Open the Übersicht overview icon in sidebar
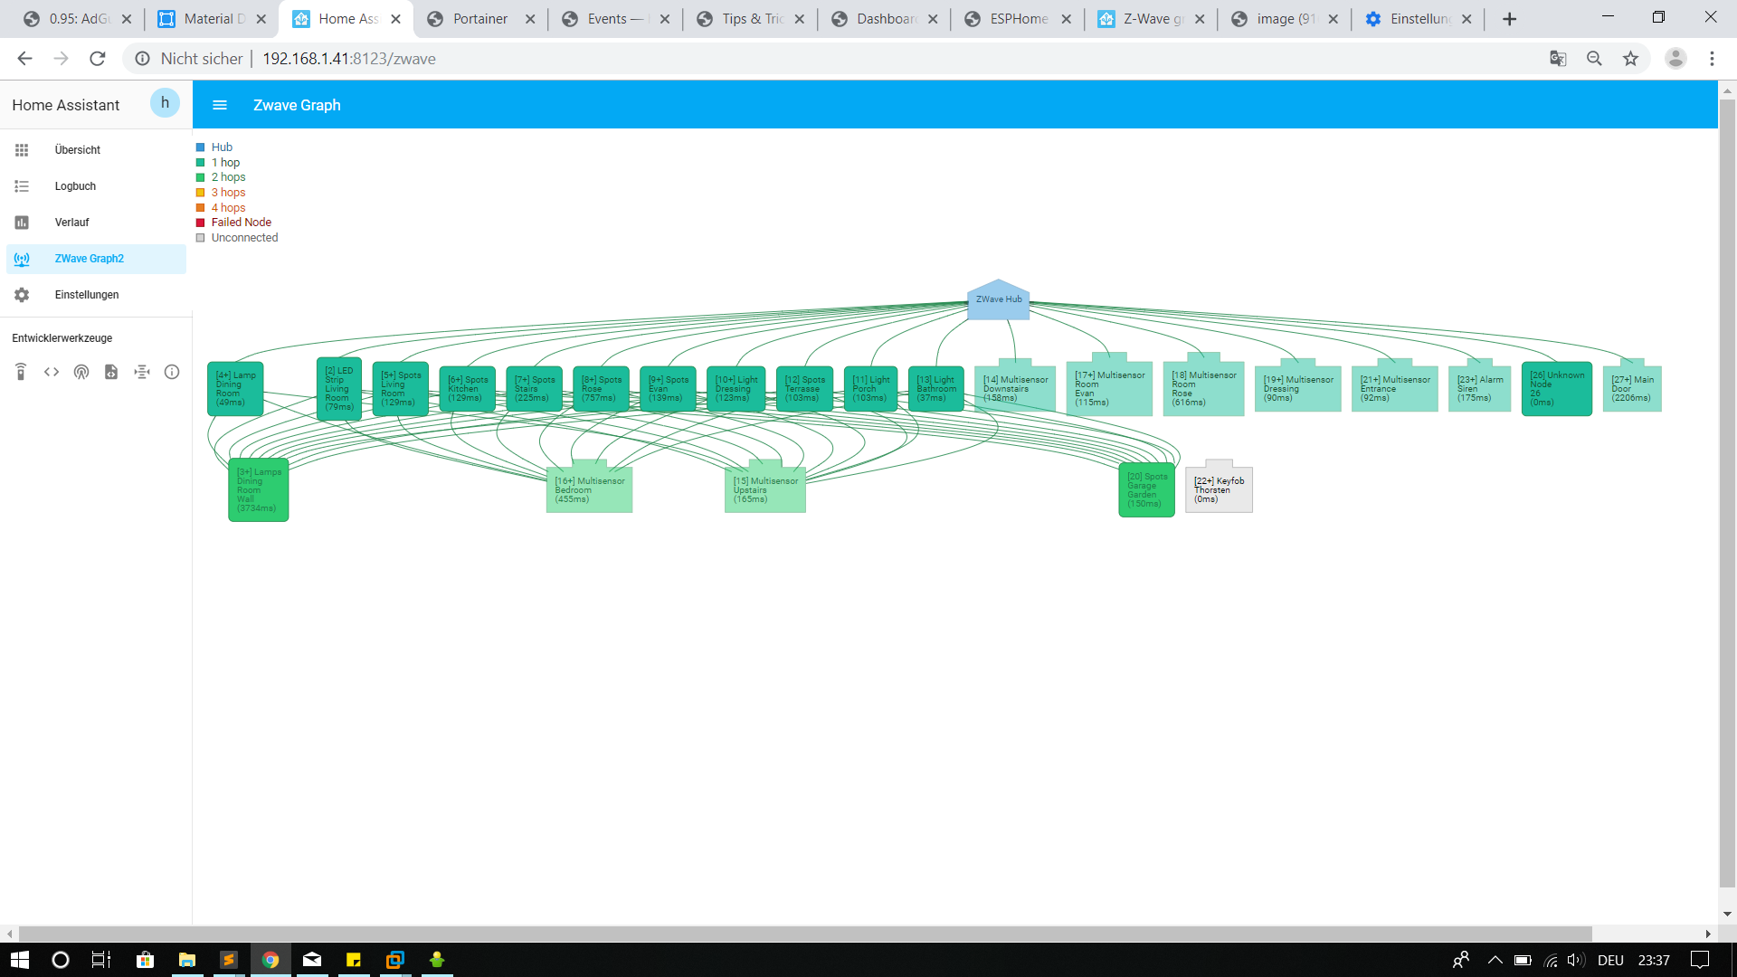 coord(22,149)
